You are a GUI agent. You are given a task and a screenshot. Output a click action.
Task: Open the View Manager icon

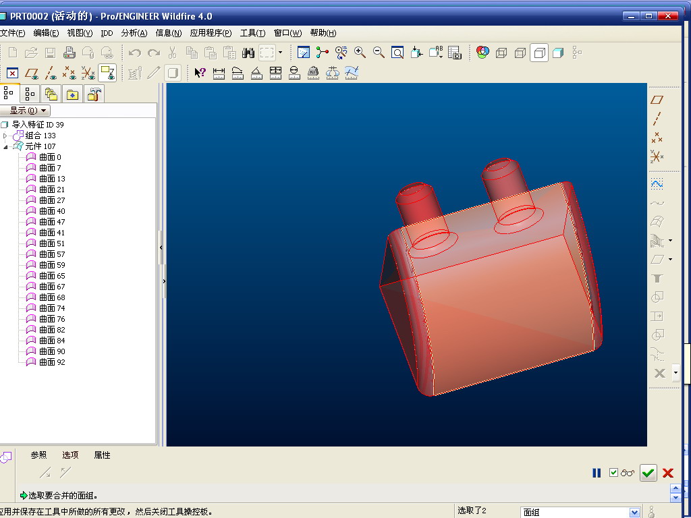(x=454, y=53)
